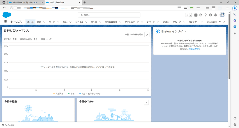The width and height of the screenshot is (239, 128).
Task: Open the Edge sidebar search icon
Action: pos(235,14)
